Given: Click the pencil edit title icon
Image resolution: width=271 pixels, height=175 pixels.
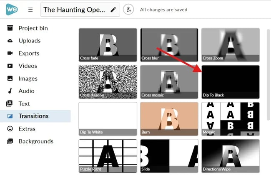Looking at the screenshot, I should (113, 10).
